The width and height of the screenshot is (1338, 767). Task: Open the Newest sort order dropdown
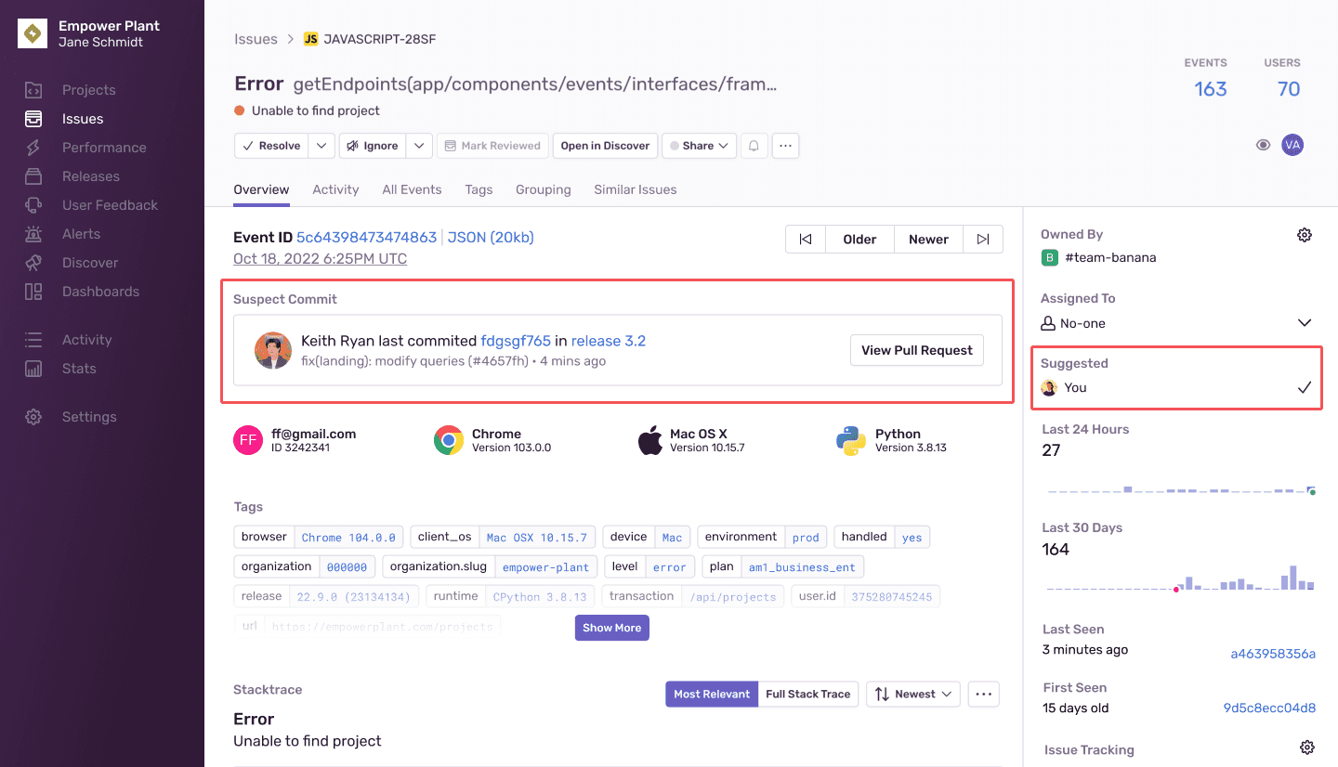coord(913,694)
